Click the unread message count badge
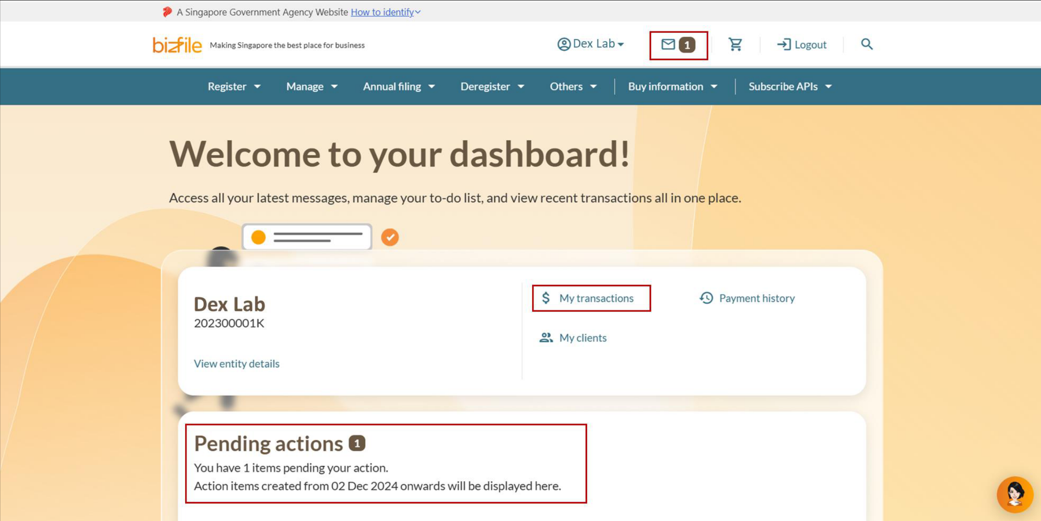The width and height of the screenshot is (1041, 521). point(687,45)
